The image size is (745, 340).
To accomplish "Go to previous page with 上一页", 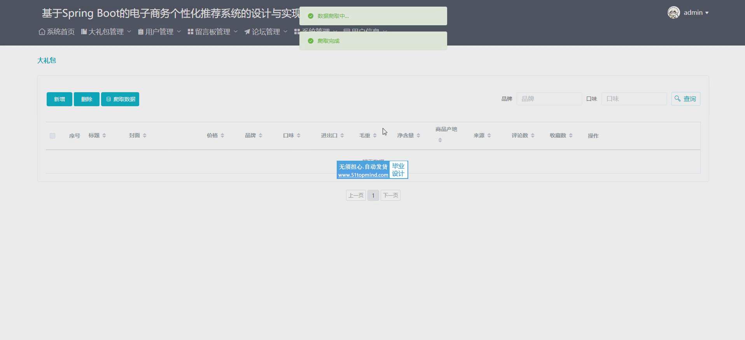I will coord(356,195).
